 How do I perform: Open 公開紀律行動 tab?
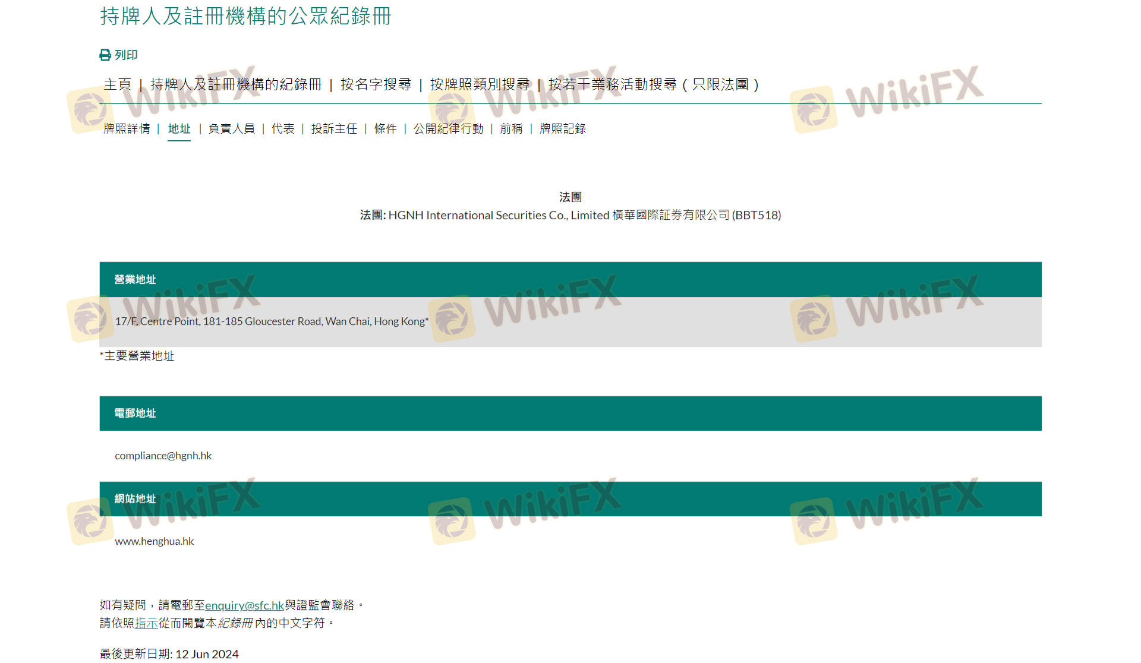(448, 129)
